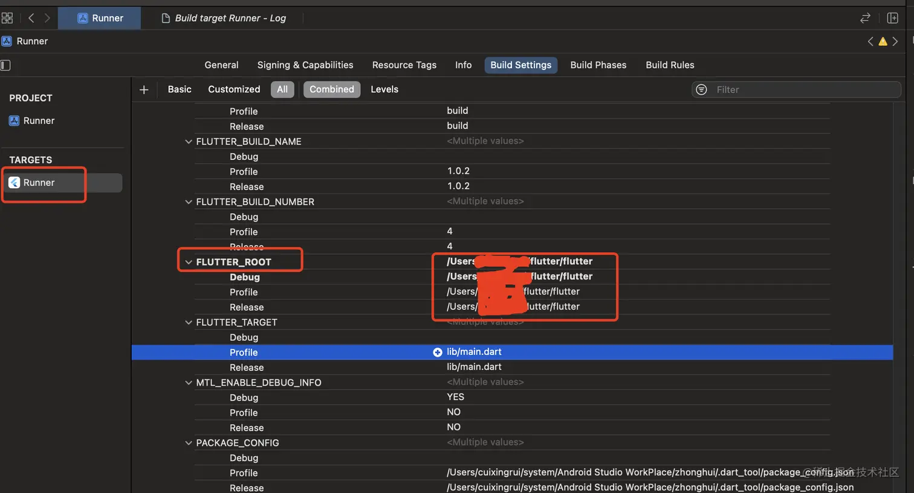Show All build settings
The height and width of the screenshot is (493, 914).
[x=282, y=89]
